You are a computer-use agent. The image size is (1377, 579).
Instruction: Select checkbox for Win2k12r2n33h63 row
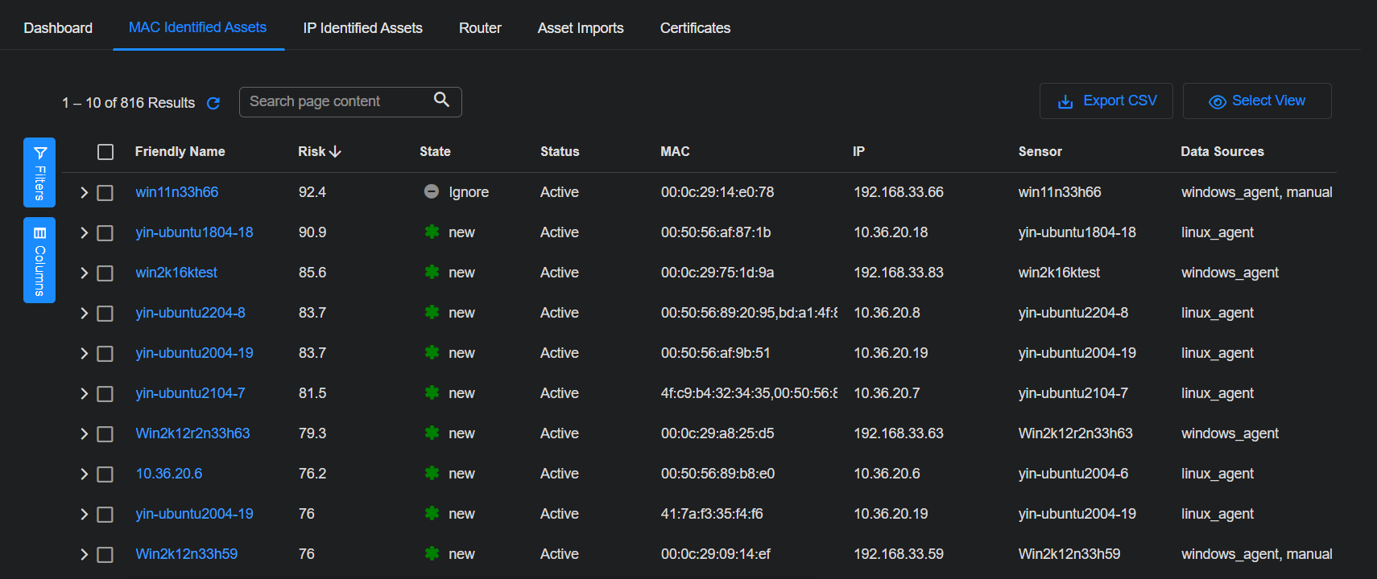[105, 434]
